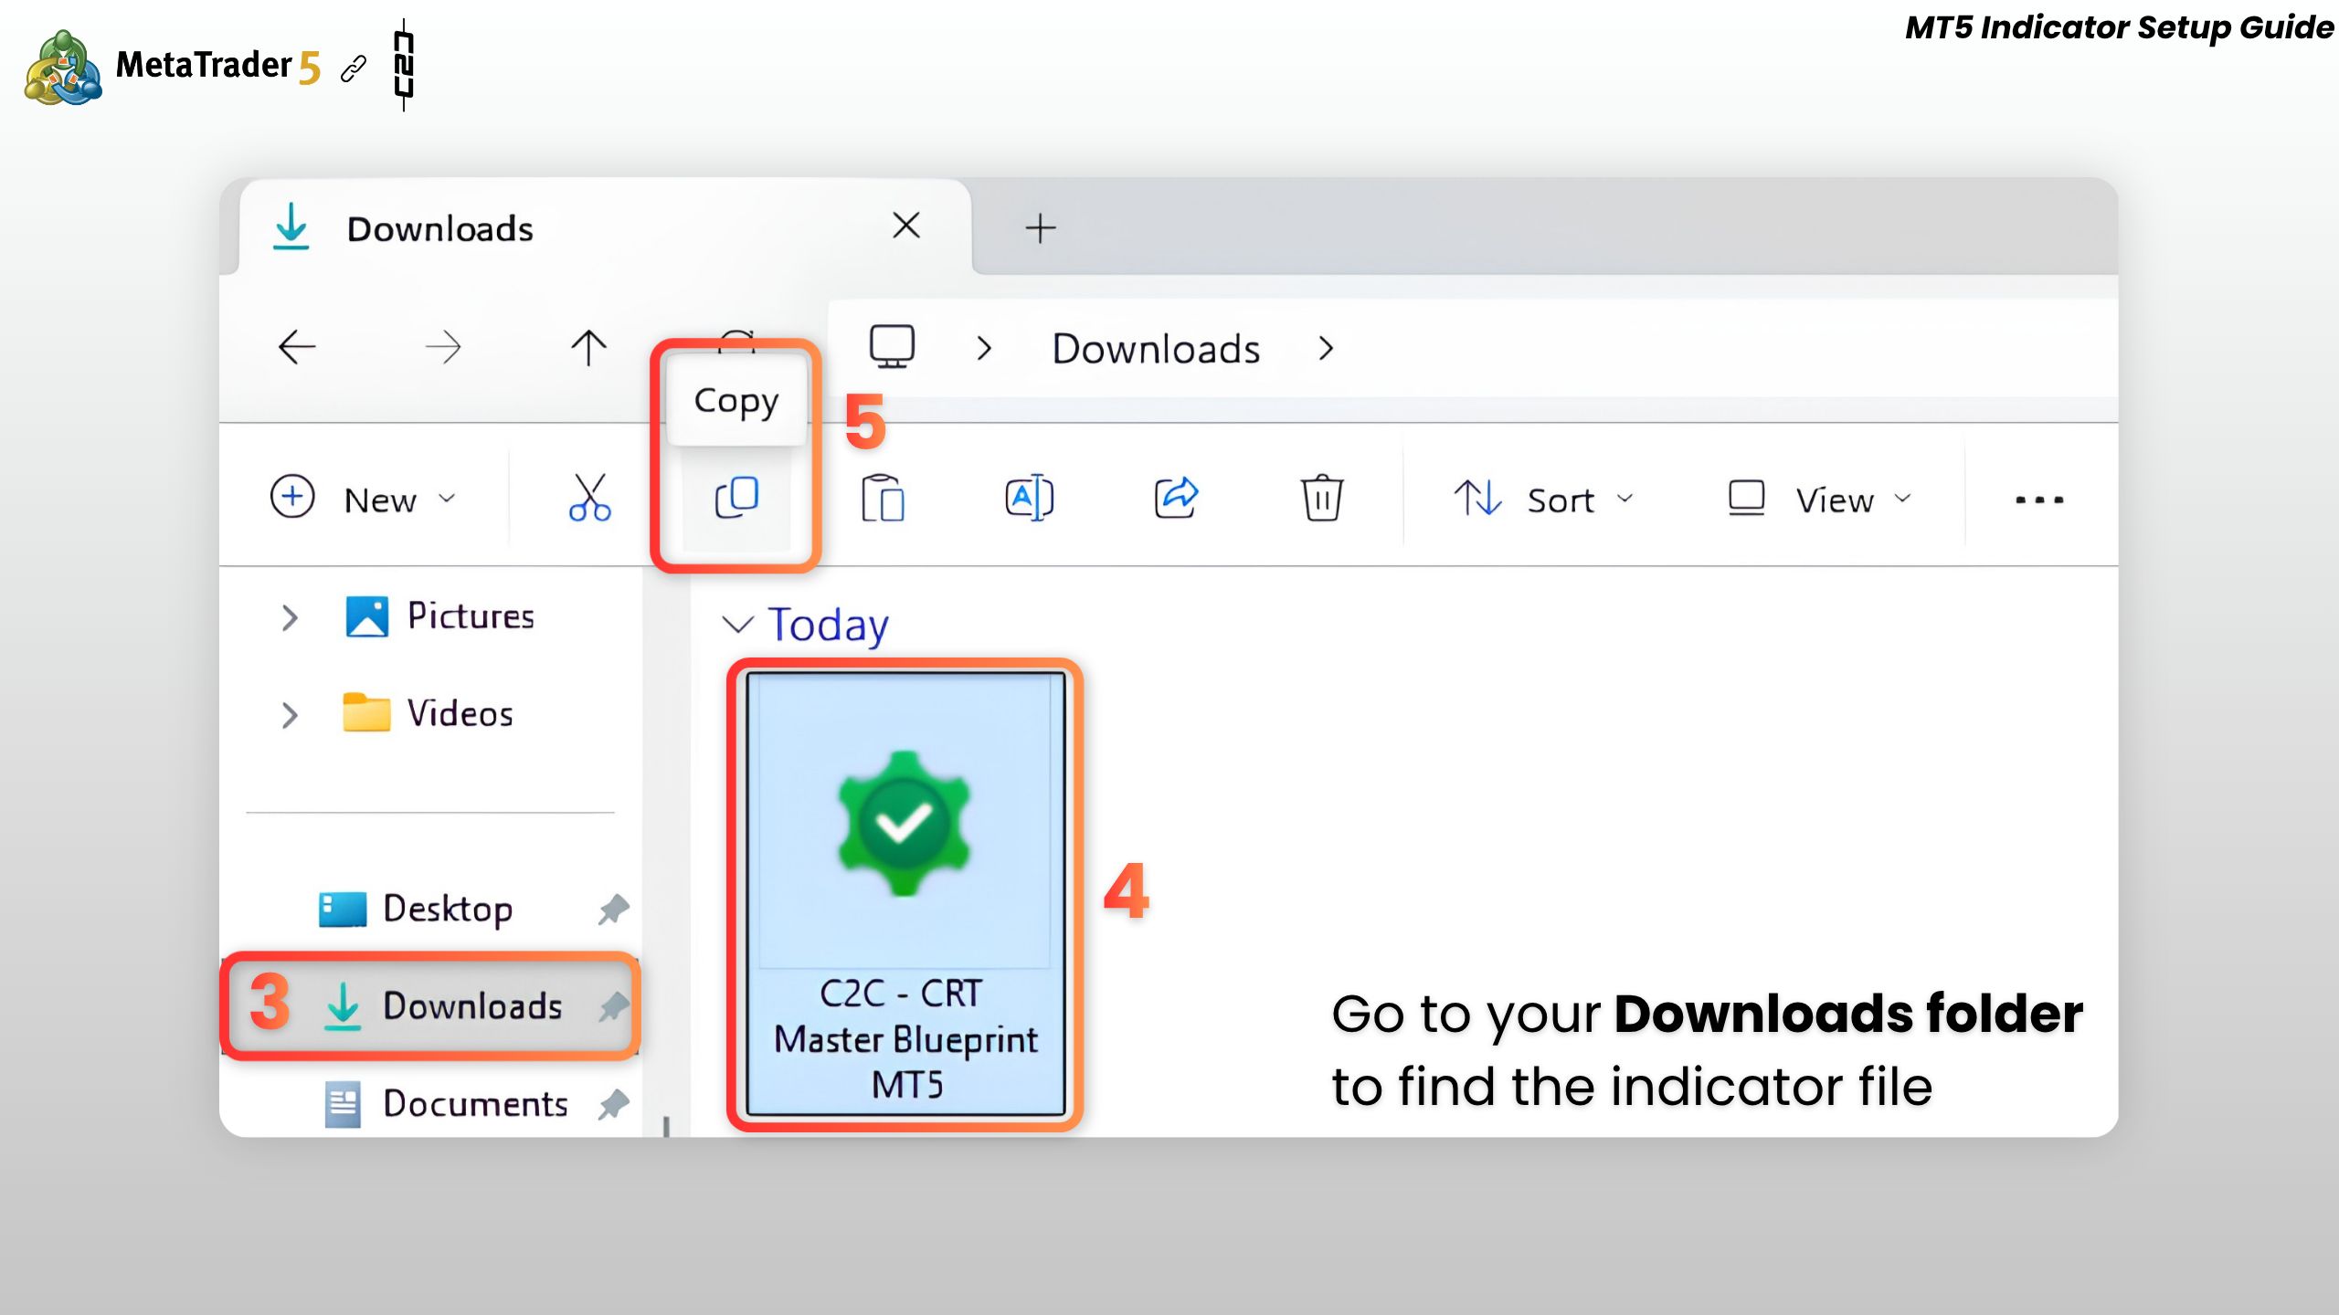Expand chevron before Downloads in address bar

(984, 348)
